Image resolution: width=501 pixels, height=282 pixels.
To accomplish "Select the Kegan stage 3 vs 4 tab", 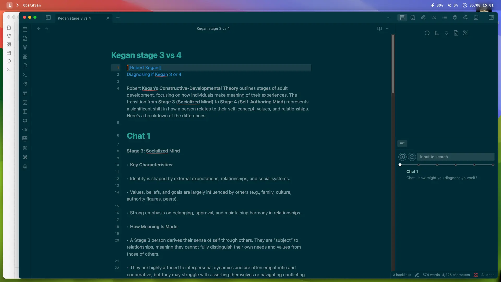I will [x=74, y=18].
